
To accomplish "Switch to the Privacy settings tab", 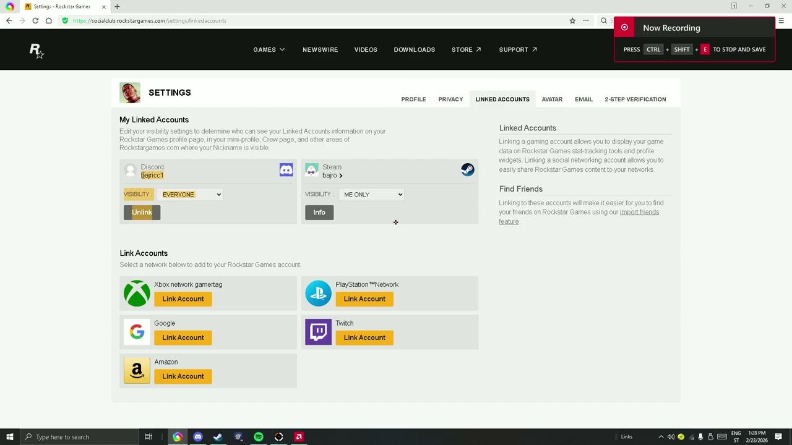I will click(x=450, y=99).
